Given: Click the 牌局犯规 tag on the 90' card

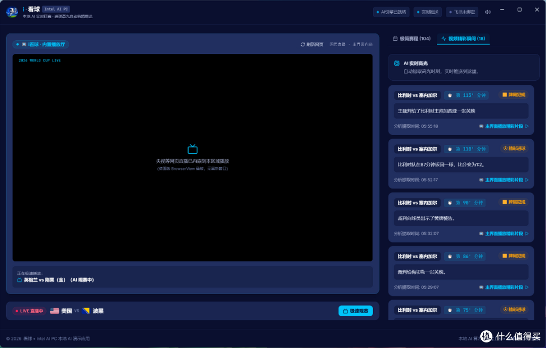Looking at the screenshot, I should [514, 202].
